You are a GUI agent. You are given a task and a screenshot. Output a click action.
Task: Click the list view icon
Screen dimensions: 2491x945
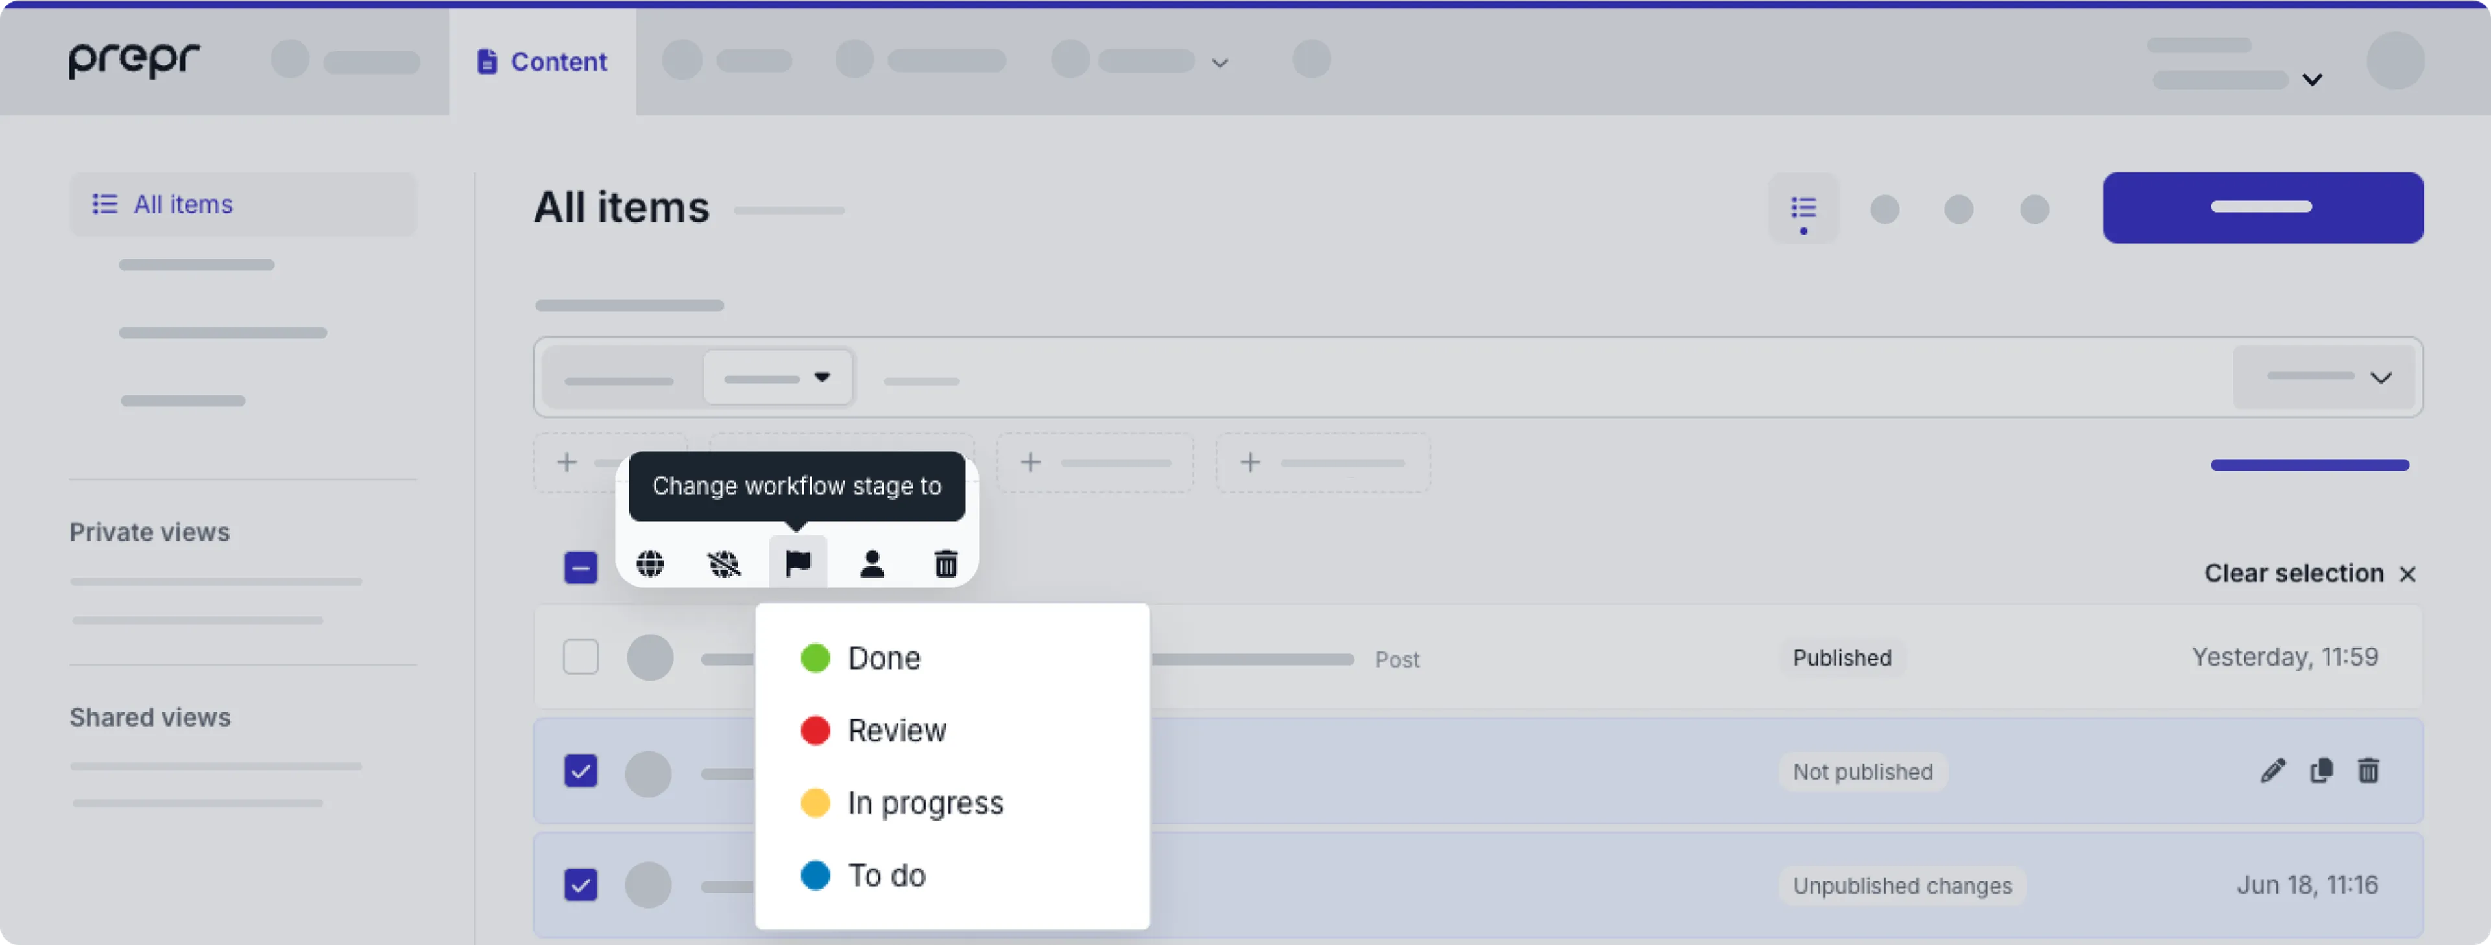pos(1803,208)
